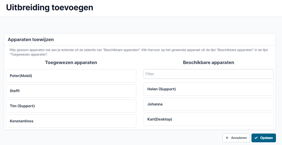The height and width of the screenshot is (145, 282).
Task: Remove Steffi from assigned devices
Action: (x=71, y=91)
